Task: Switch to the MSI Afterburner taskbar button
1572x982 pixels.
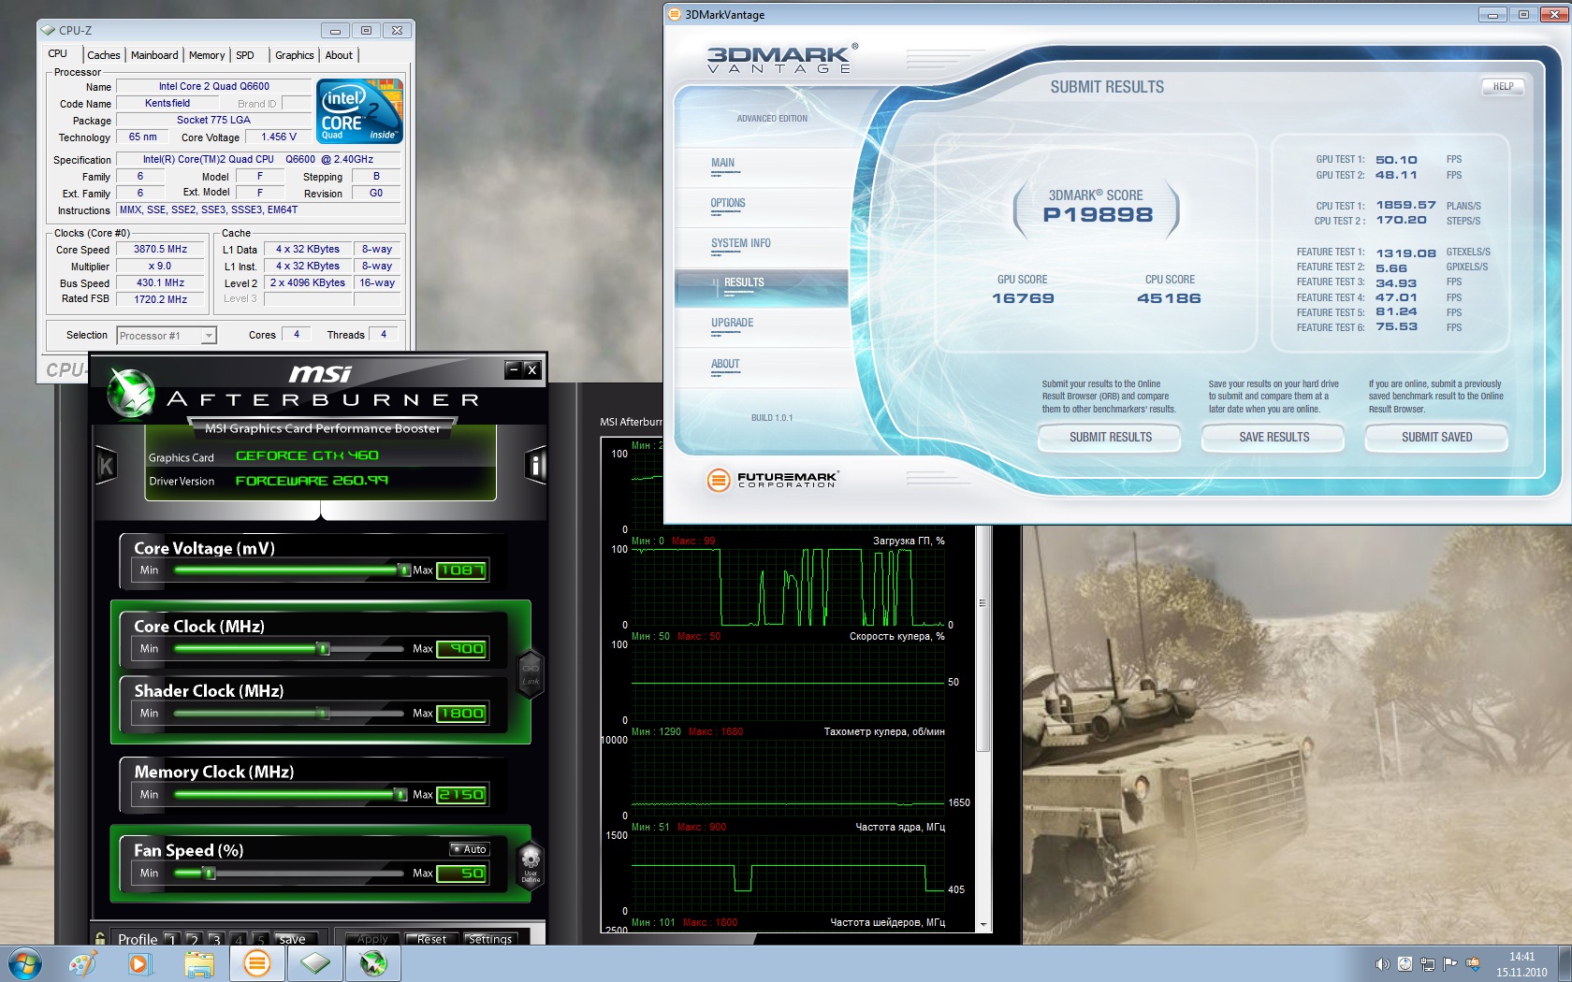Action: [373, 963]
